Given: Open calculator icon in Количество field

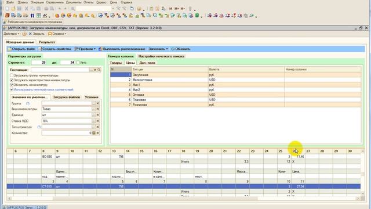Looking at the screenshot, I should (94, 133).
